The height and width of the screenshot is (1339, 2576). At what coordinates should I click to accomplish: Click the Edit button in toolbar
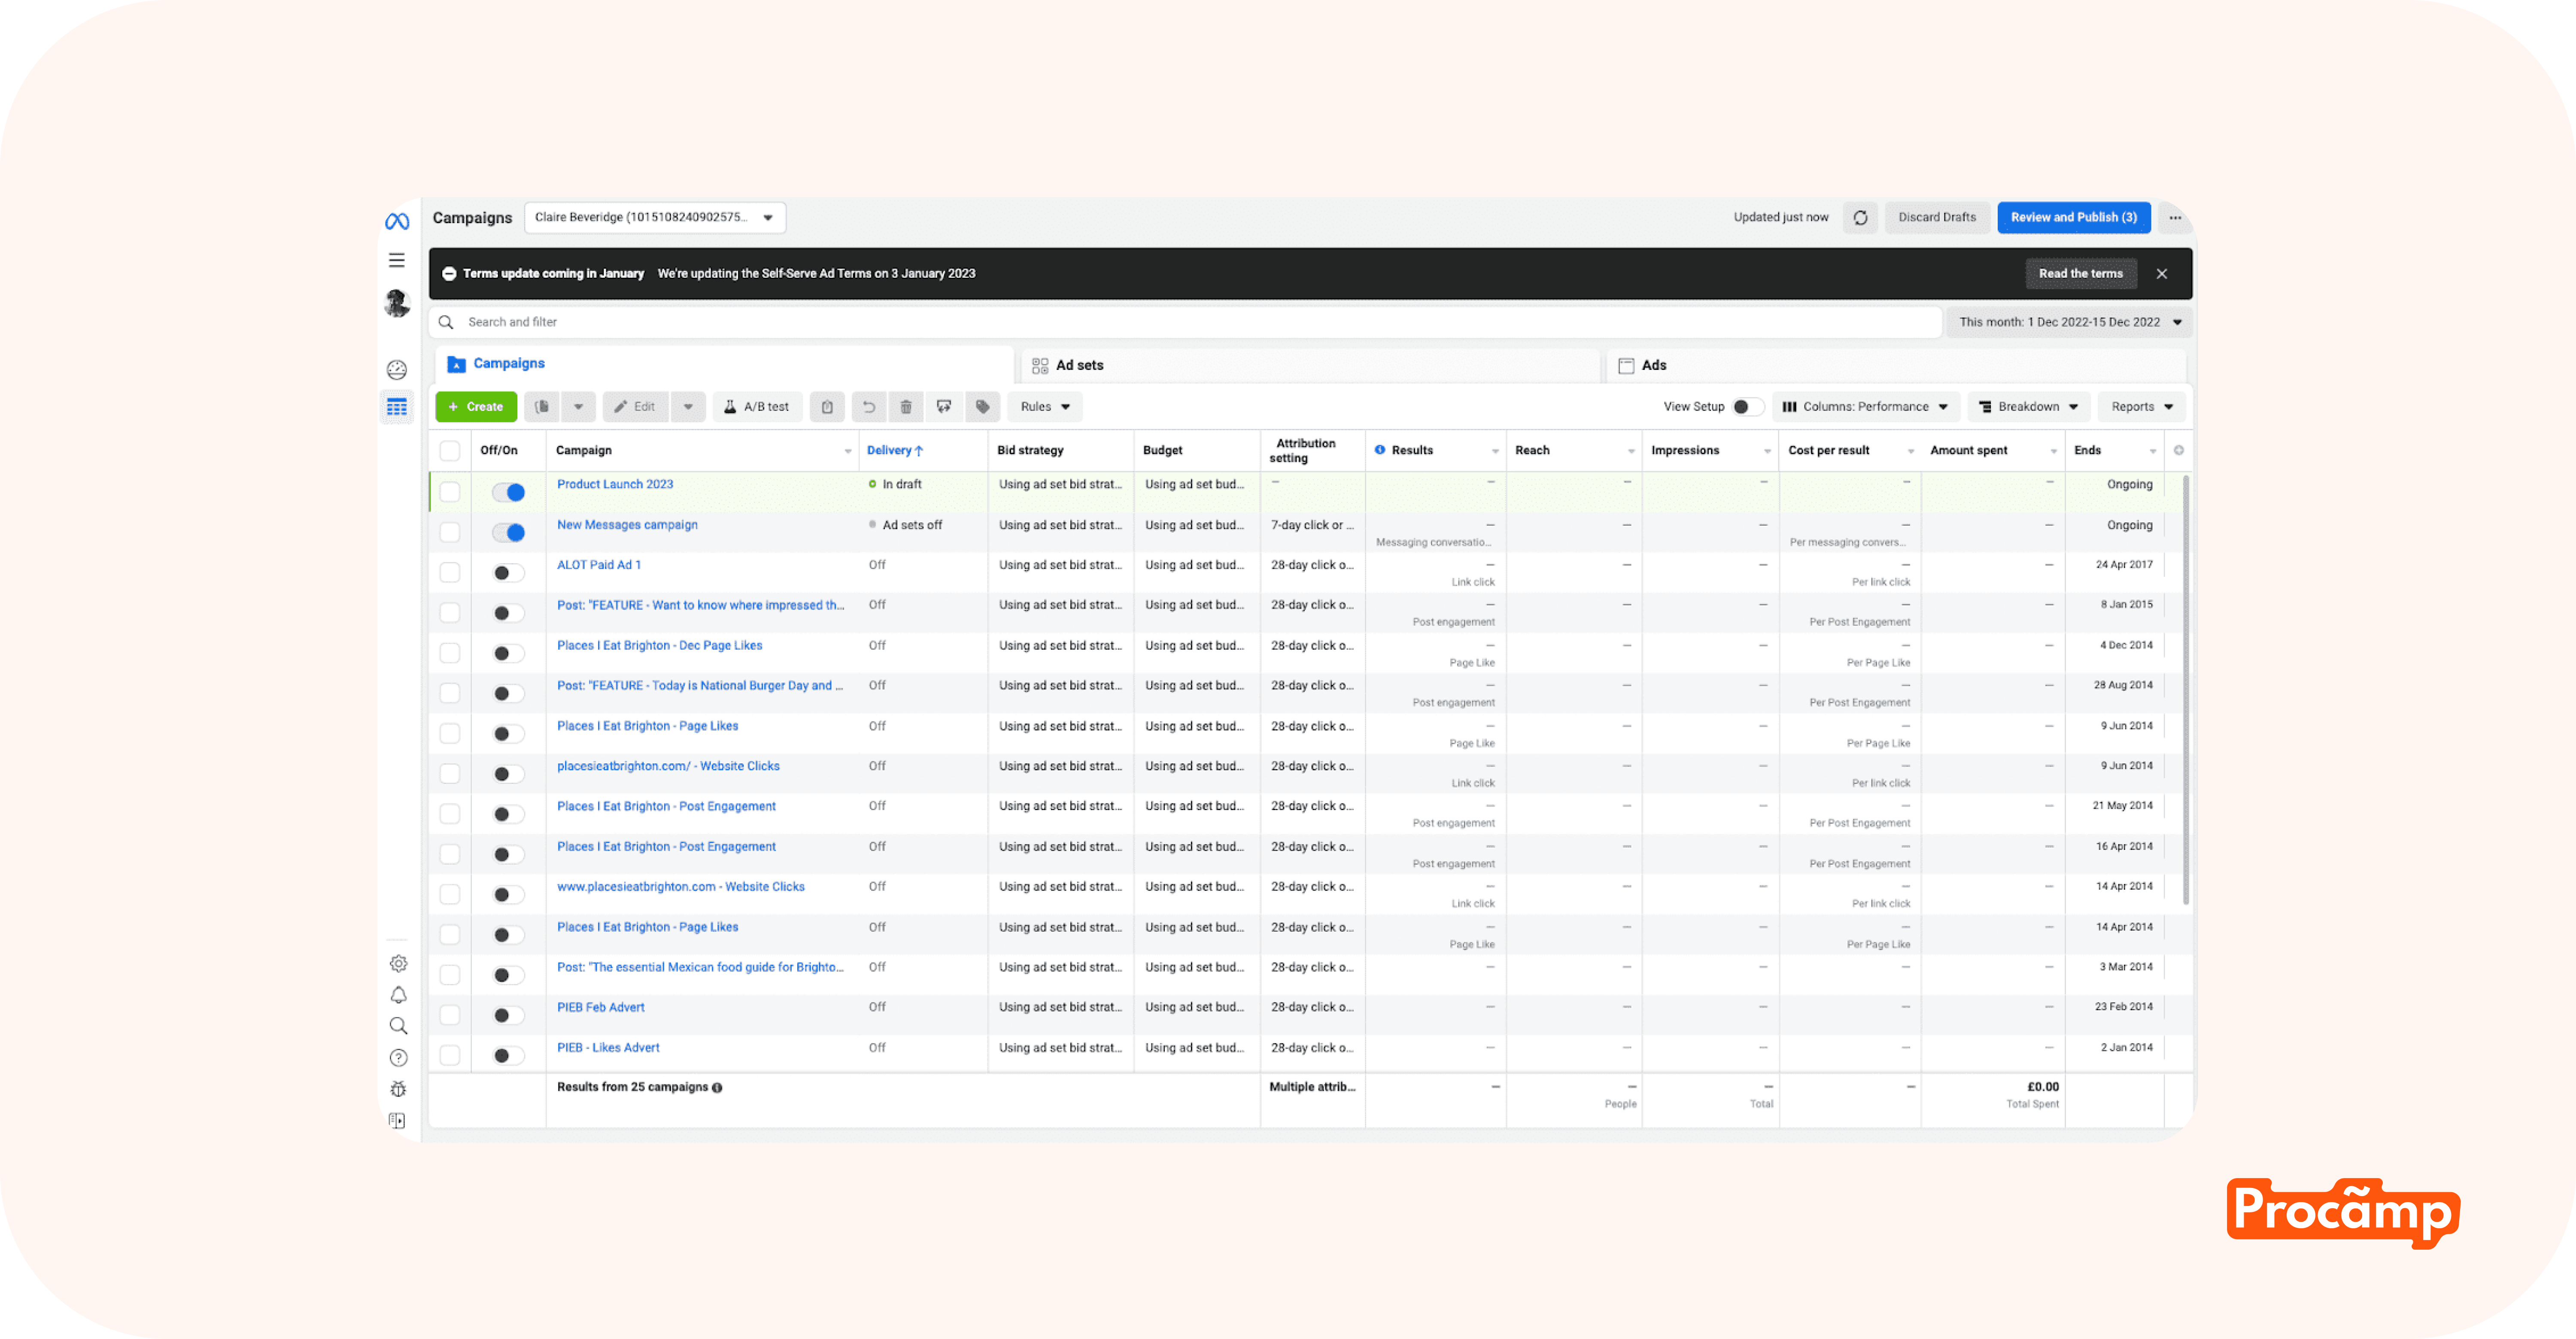point(635,407)
